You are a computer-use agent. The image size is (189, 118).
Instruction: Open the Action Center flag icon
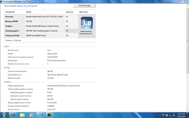pyautogui.click(x=163, y=115)
